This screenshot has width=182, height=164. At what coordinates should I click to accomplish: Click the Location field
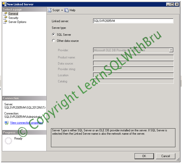point(133,75)
